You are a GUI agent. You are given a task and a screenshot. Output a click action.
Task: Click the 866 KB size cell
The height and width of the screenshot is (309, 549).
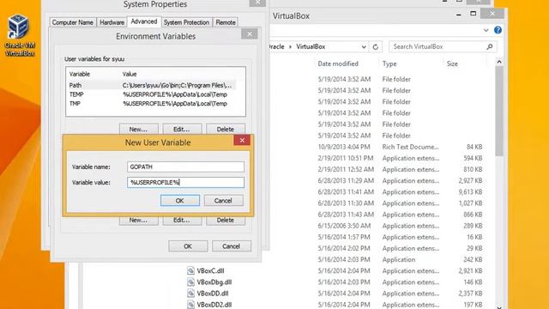[473, 215]
